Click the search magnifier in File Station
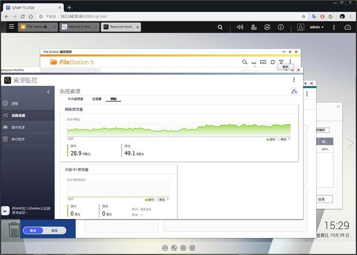The height and width of the screenshot is (255, 357). [x=245, y=62]
